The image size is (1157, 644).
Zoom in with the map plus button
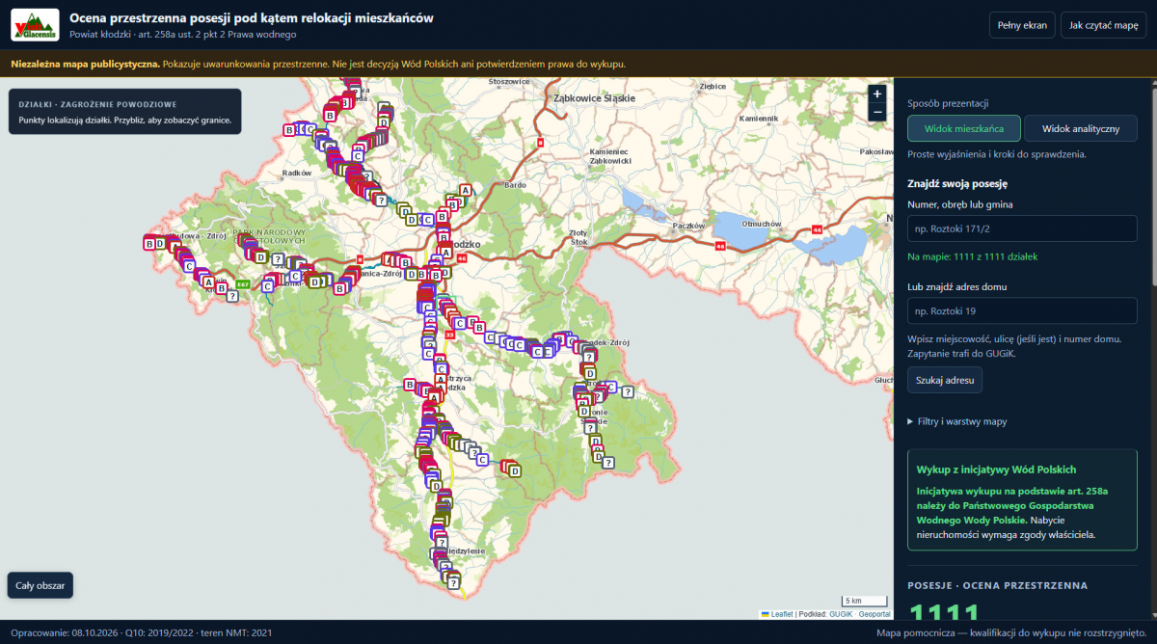(x=876, y=94)
